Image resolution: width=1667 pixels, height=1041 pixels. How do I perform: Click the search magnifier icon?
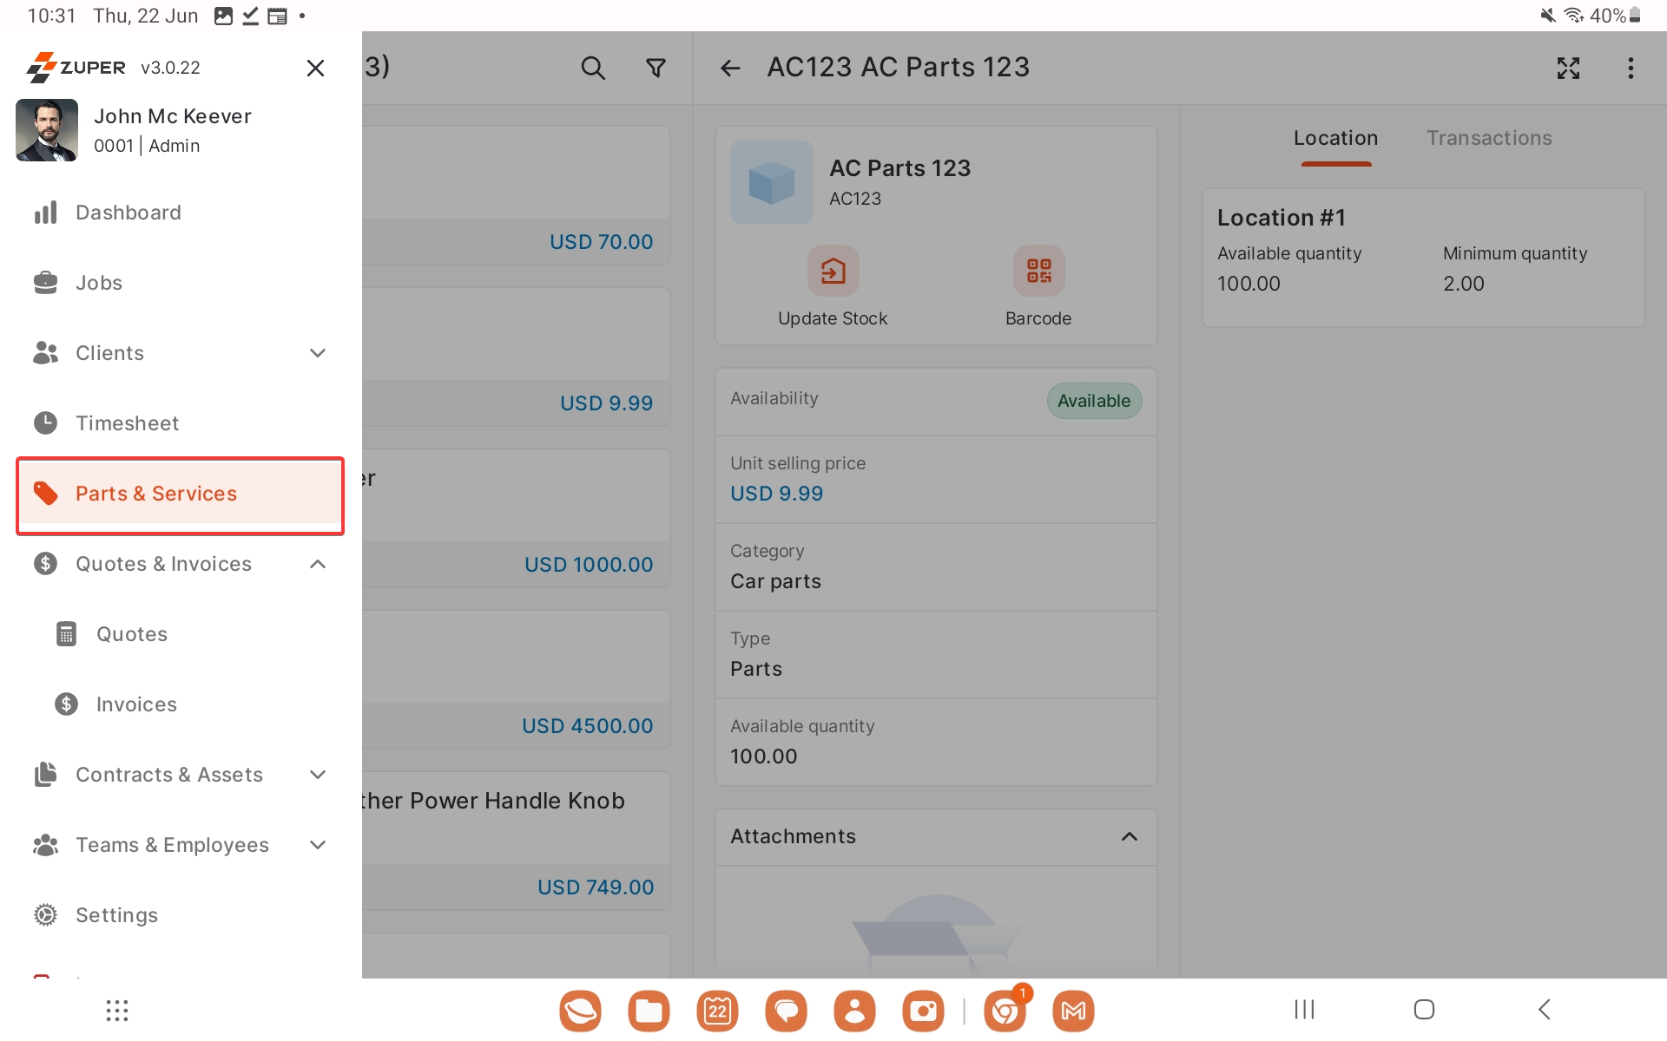pyautogui.click(x=593, y=68)
